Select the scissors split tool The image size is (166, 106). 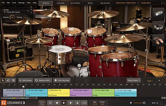(x=13, y=80)
